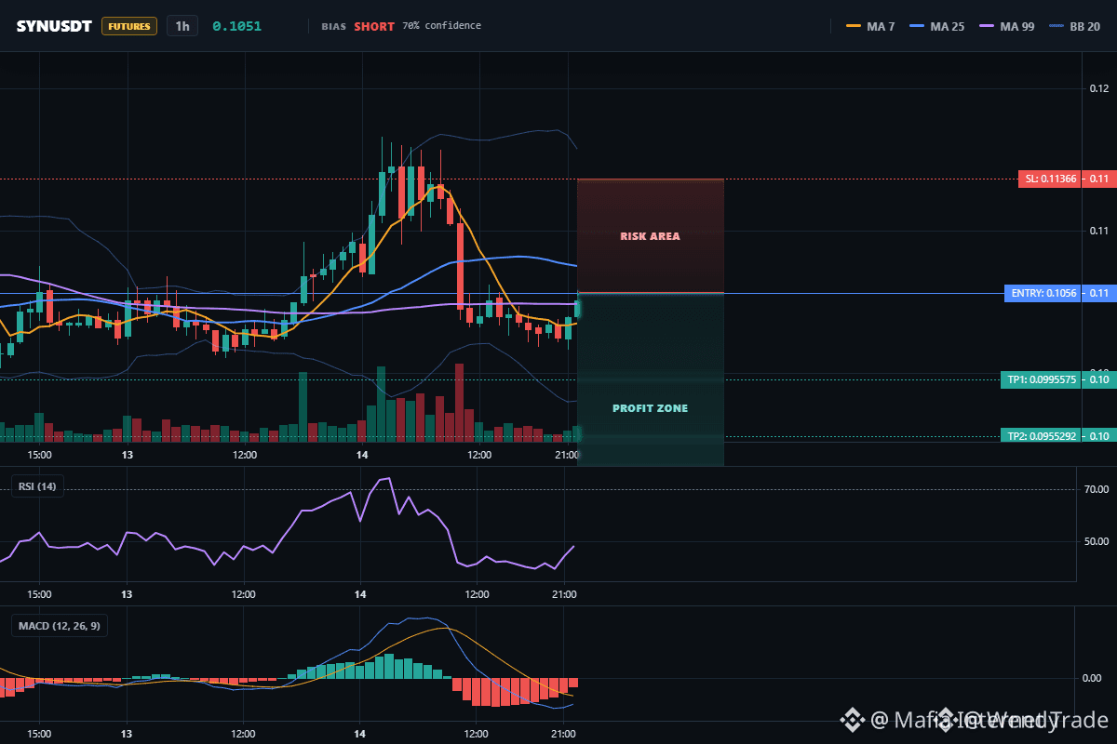The image size is (1117, 744).
Task: Click the TP2: 0.0955292 target label
Action: (x=1041, y=435)
